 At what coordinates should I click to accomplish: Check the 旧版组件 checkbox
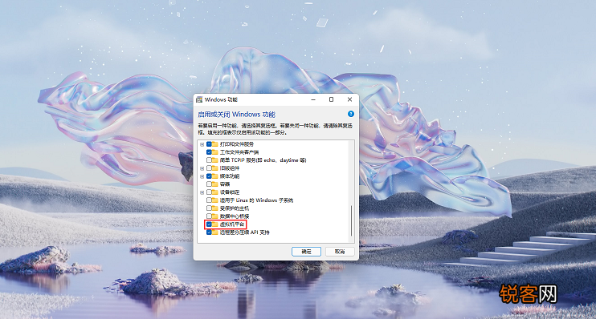pos(209,168)
